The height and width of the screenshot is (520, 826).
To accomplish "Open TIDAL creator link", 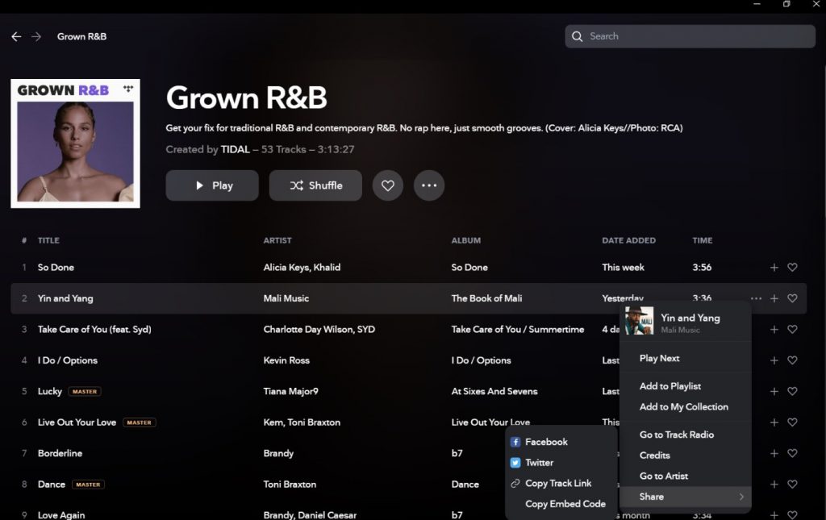I will 235,149.
